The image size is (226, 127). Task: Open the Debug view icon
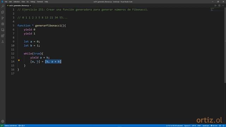tap(3, 24)
